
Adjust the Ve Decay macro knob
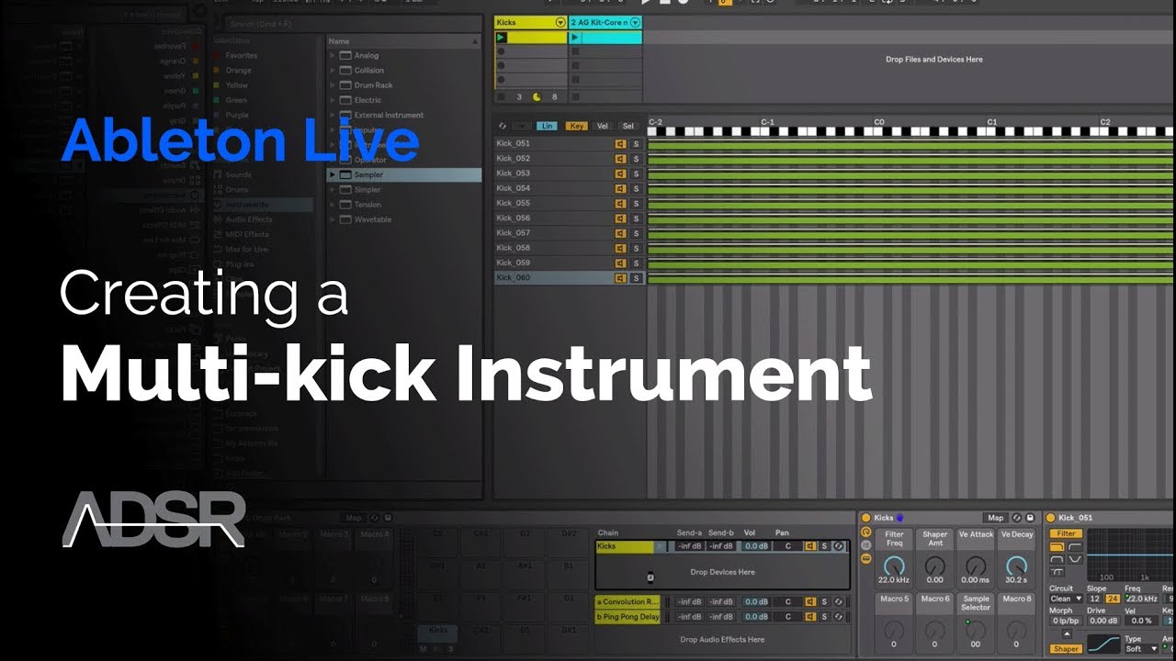pyautogui.click(x=1016, y=566)
